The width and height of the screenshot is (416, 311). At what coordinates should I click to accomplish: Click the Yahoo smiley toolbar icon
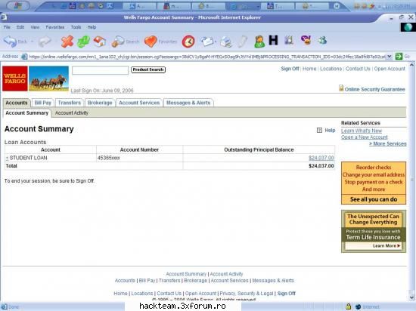point(306,40)
